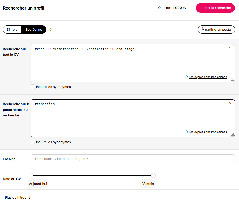Click the Aujourd'hui label under the slider
Viewport: 239px width, 202px height.
(x=38, y=184)
